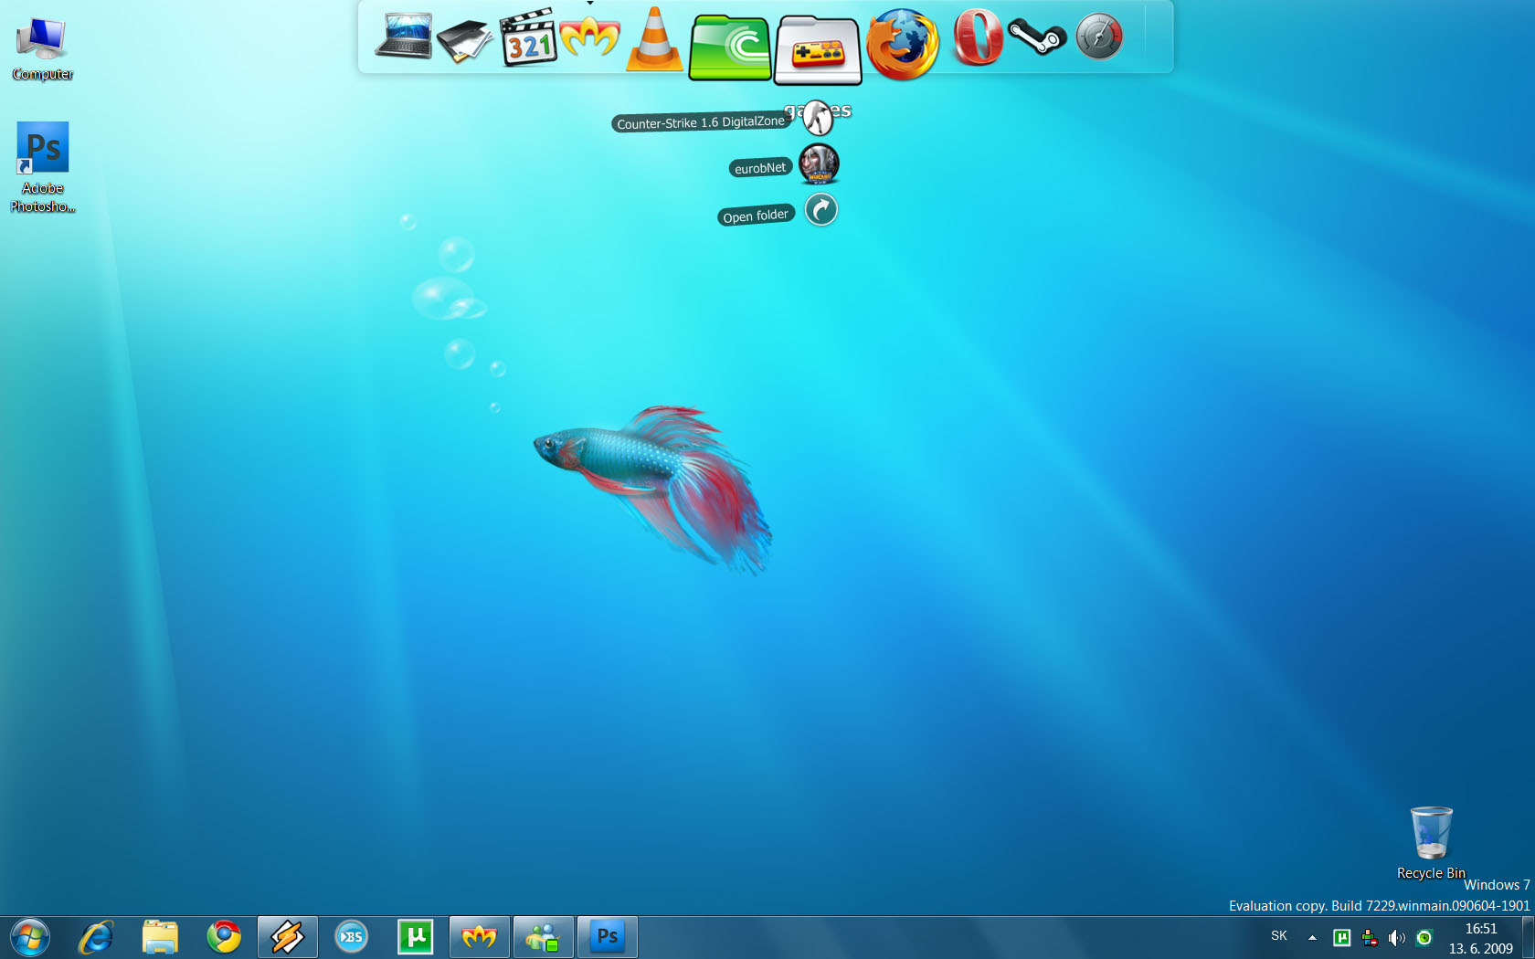Select the Recycle Bin desktop icon
1535x959 pixels.
[x=1431, y=843]
